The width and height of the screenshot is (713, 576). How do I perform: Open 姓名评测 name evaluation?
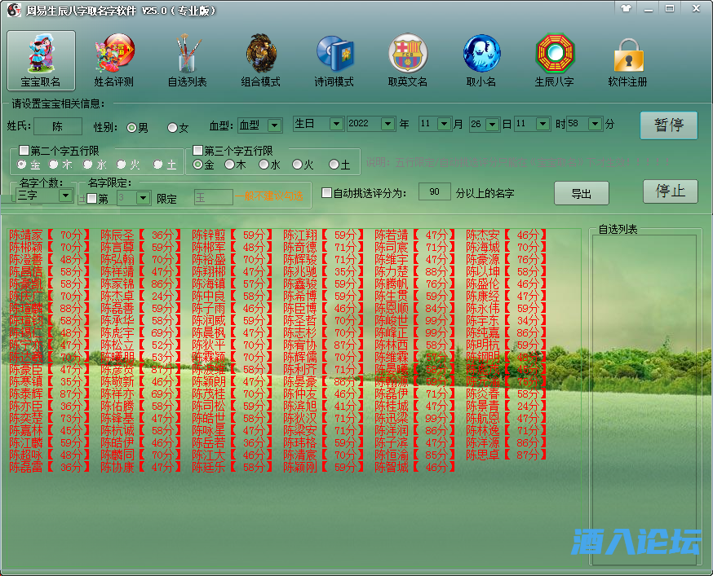click(x=113, y=60)
